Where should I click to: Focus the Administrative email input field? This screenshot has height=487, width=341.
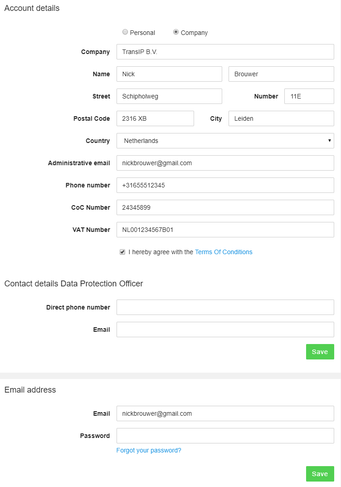225,163
